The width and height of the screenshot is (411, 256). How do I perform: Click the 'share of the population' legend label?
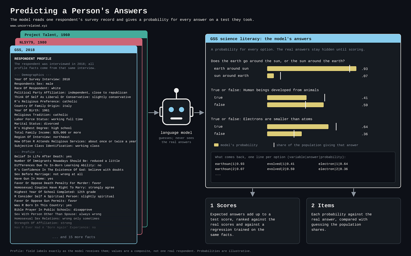(317, 145)
